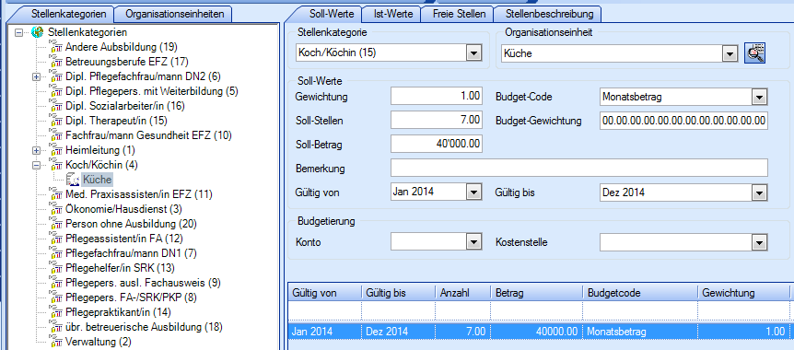Expand the Heimleitung tree node
This screenshot has height=350, width=794.
click(36, 150)
